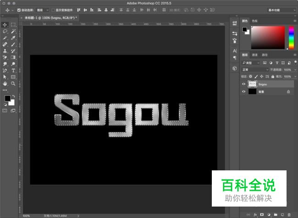
Task: Select the Magic Wand tool
Action: (x=13, y=31)
